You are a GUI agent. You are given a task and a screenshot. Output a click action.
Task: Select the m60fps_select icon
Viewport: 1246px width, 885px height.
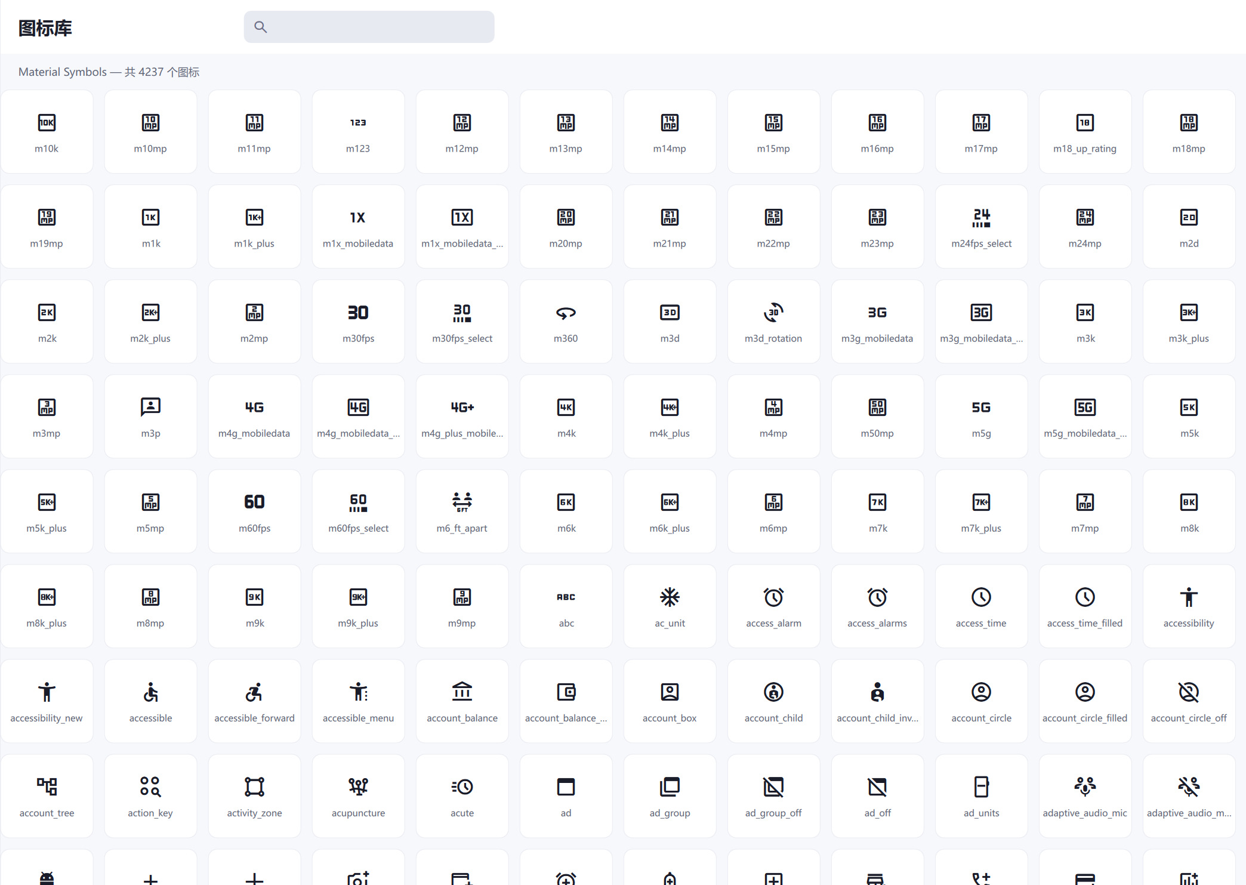point(358,511)
